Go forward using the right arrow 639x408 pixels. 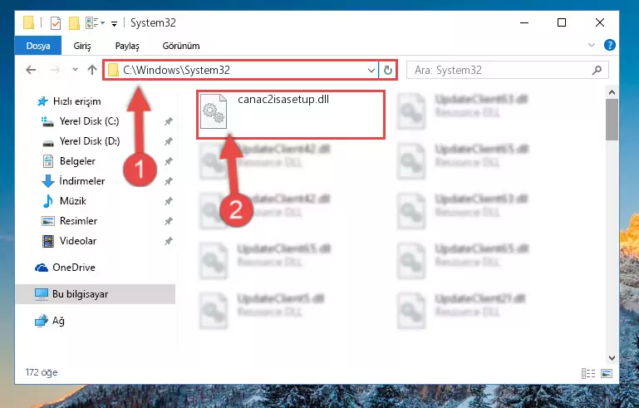55,70
